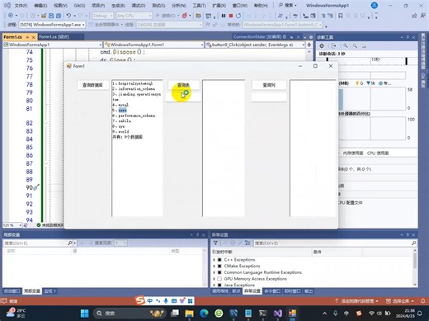Click the notification bell in status bar

pos(423,301)
